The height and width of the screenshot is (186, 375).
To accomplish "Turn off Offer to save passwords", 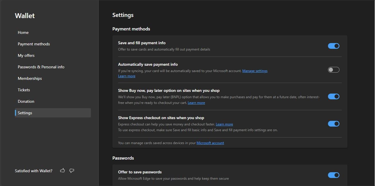I will (x=333, y=175).
